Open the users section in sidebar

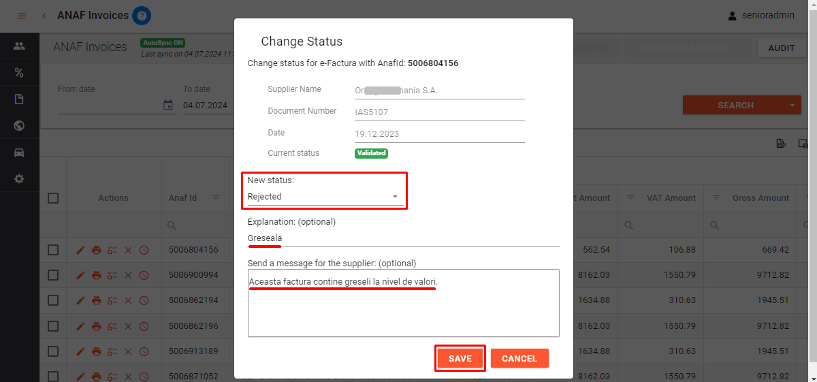[x=19, y=46]
